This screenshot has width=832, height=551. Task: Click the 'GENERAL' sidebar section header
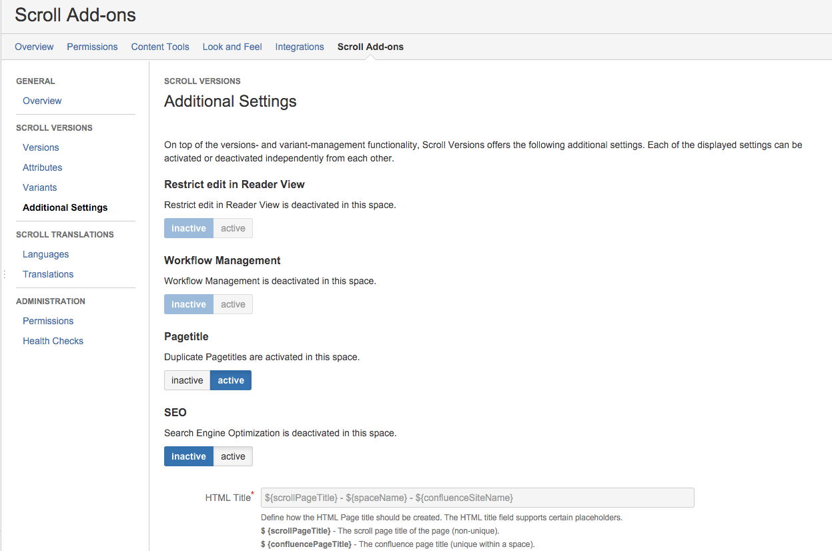[x=35, y=81]
